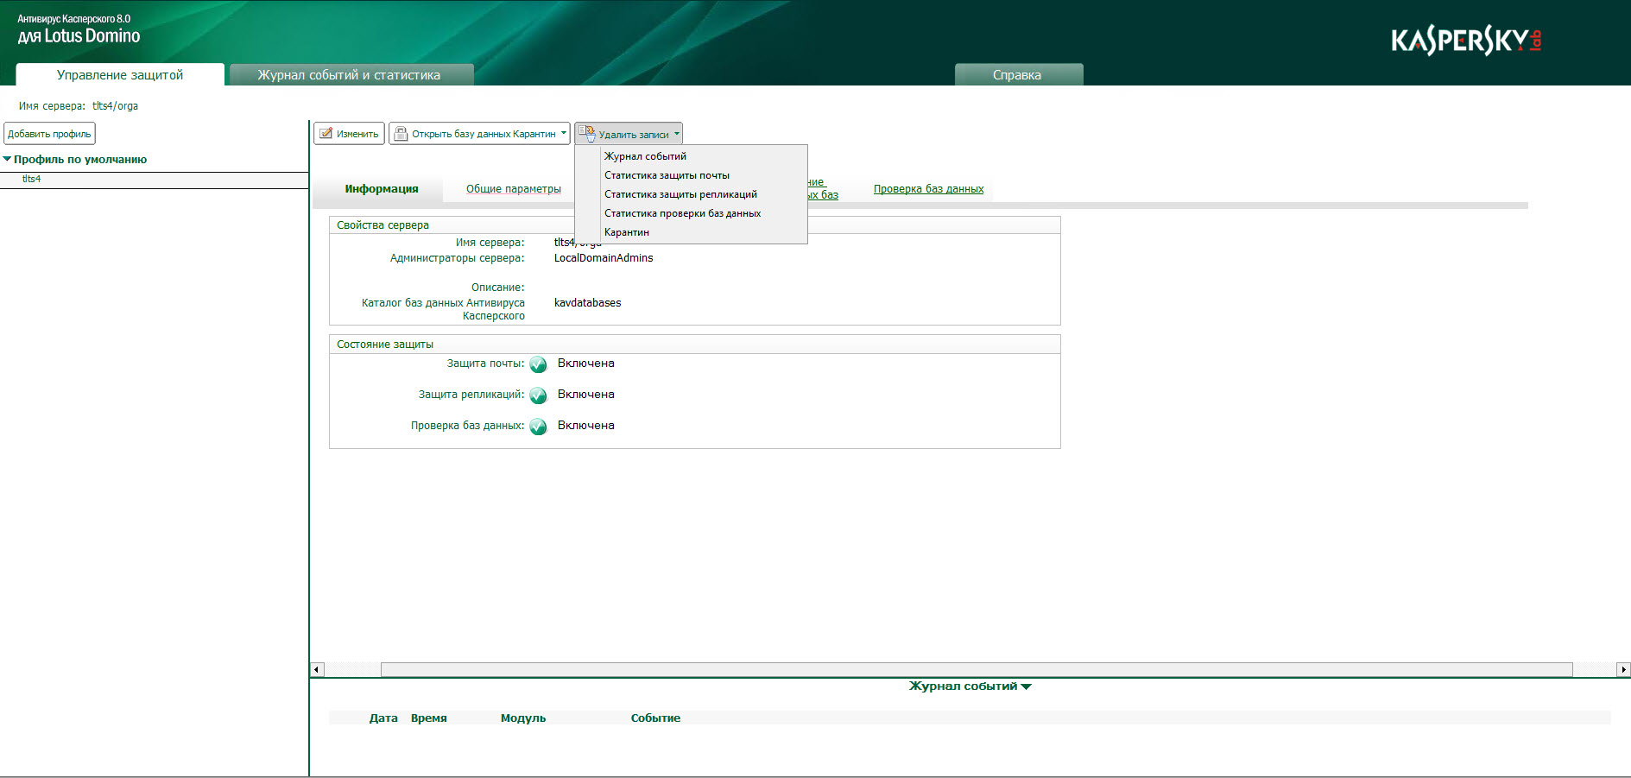Click the Удалить записи trash icon
Viewport: 1631px width, 778px height.
587,134
